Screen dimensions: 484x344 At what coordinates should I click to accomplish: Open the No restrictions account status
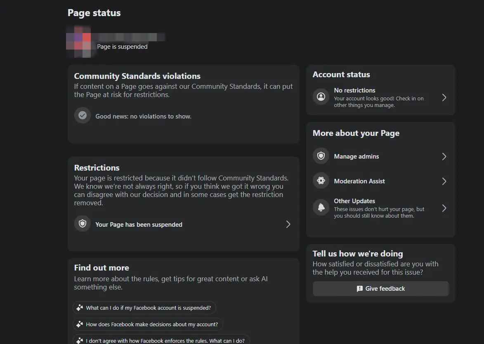(x=380, y=97)
